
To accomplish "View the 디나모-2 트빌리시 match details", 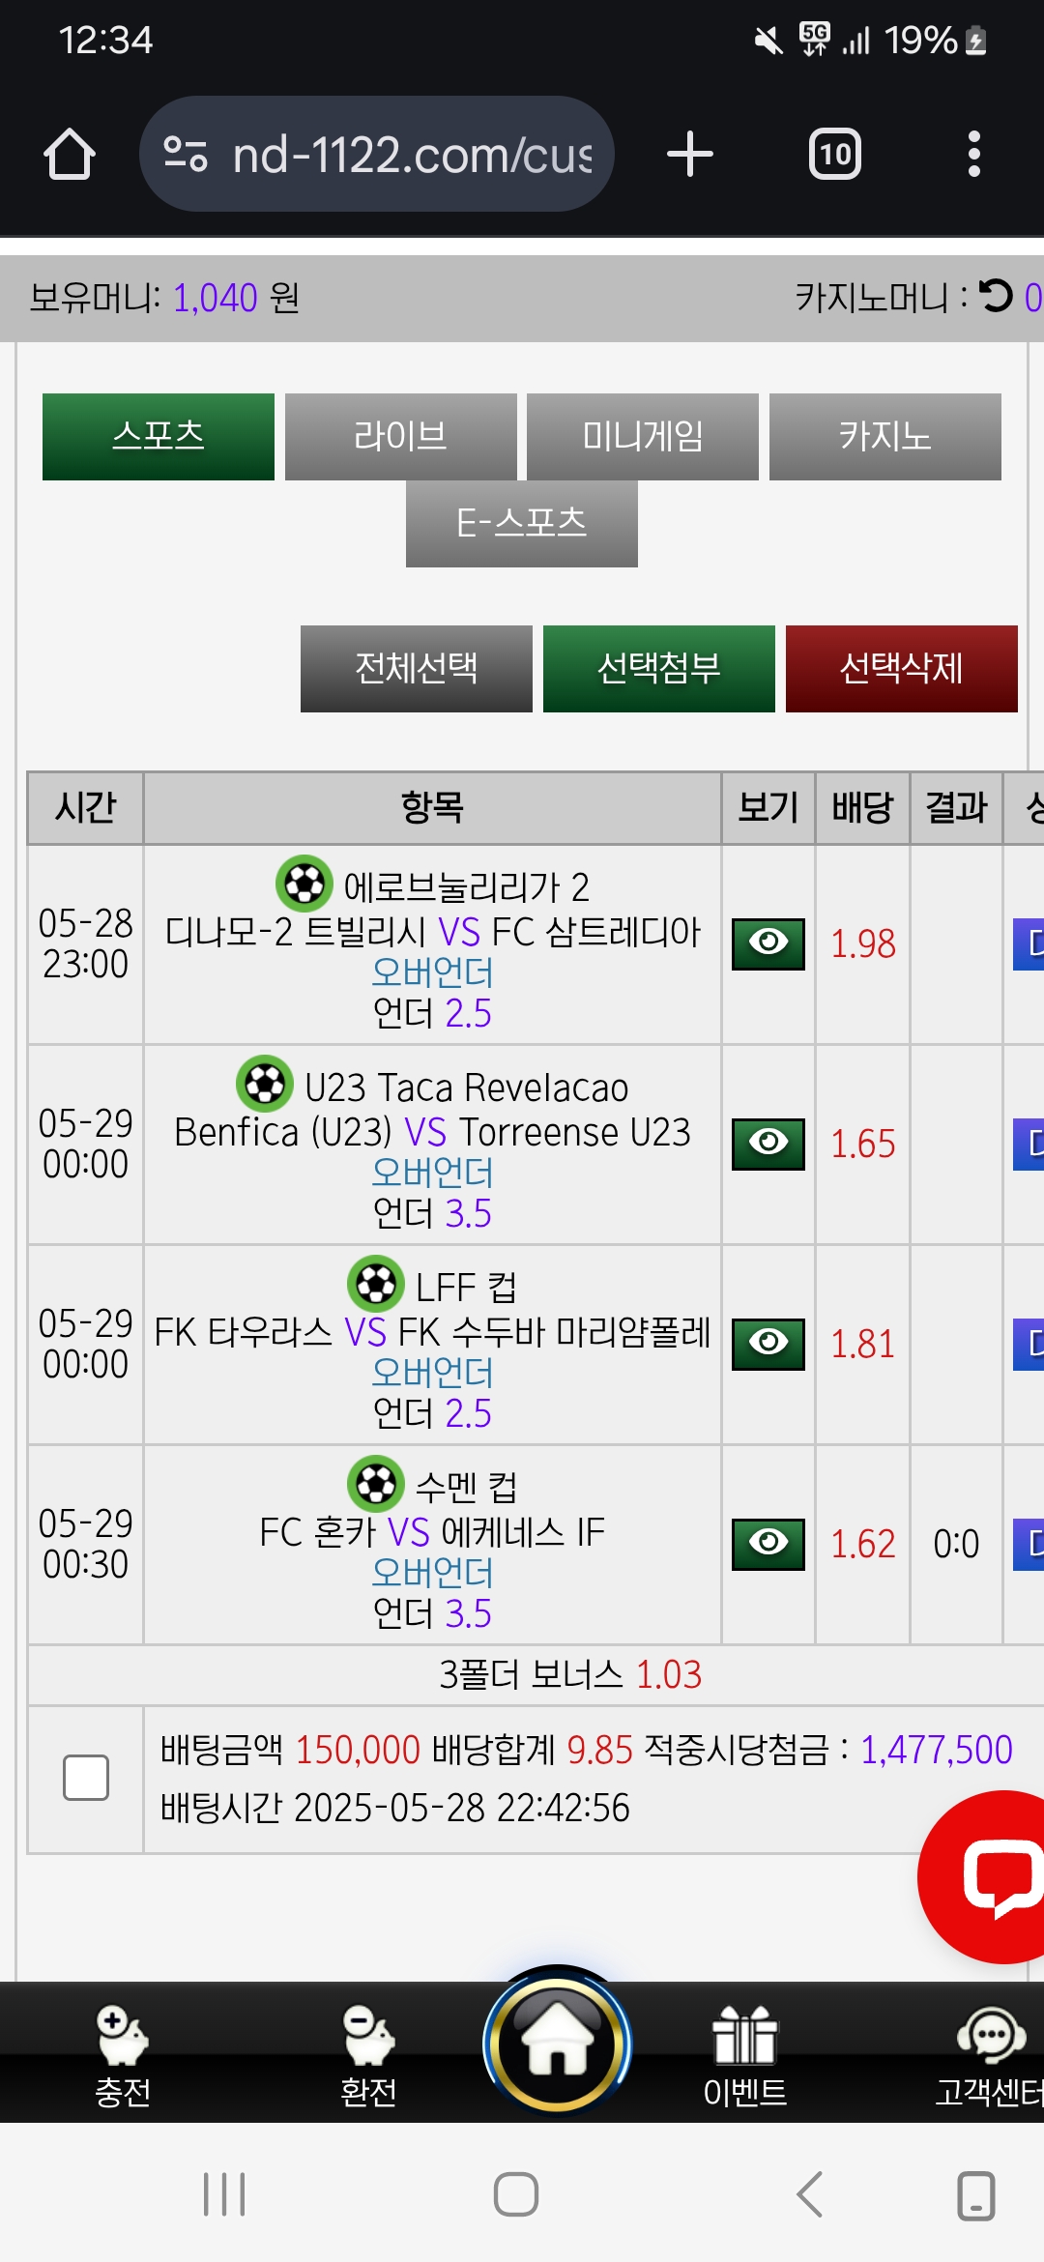I will click(x=768, y=943).
